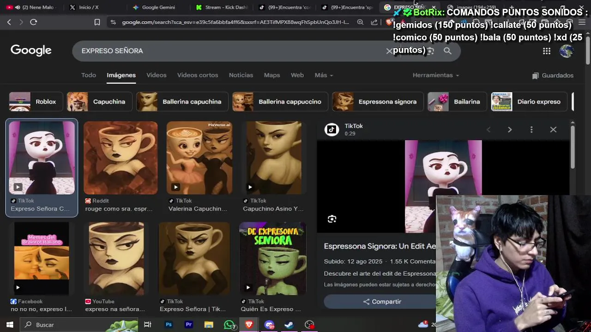The height and width of the screenshot is (332, 591).
Task: Click the Google Lens icon in preview
Action: click(x=332, y=219)
